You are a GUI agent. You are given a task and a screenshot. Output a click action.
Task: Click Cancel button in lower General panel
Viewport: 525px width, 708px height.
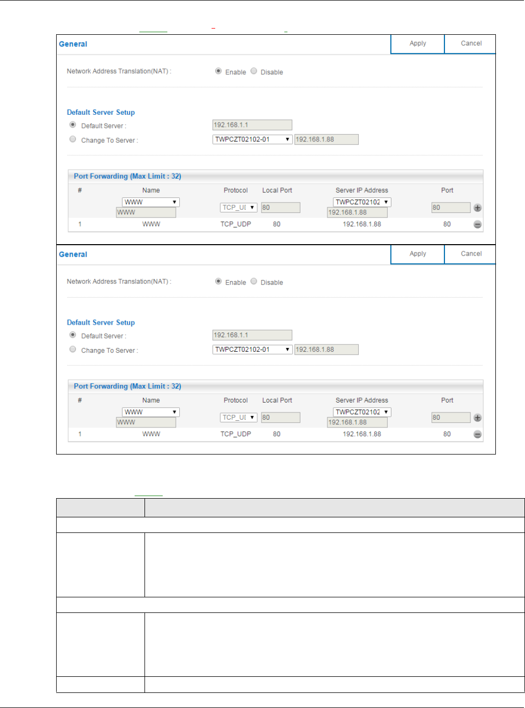click(x=471, y=254)
